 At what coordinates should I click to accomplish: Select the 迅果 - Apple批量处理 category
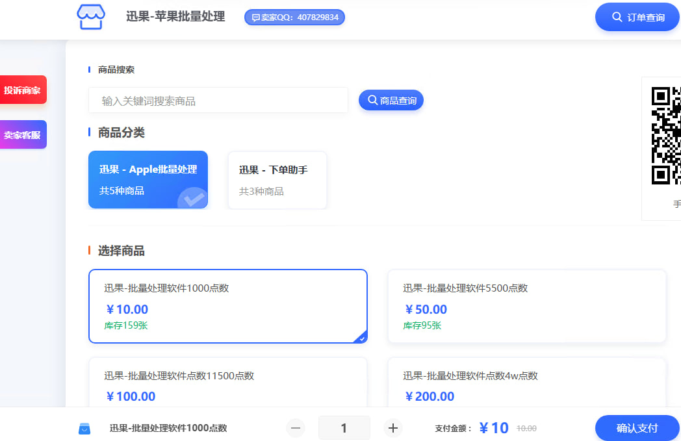click(148, 180)
